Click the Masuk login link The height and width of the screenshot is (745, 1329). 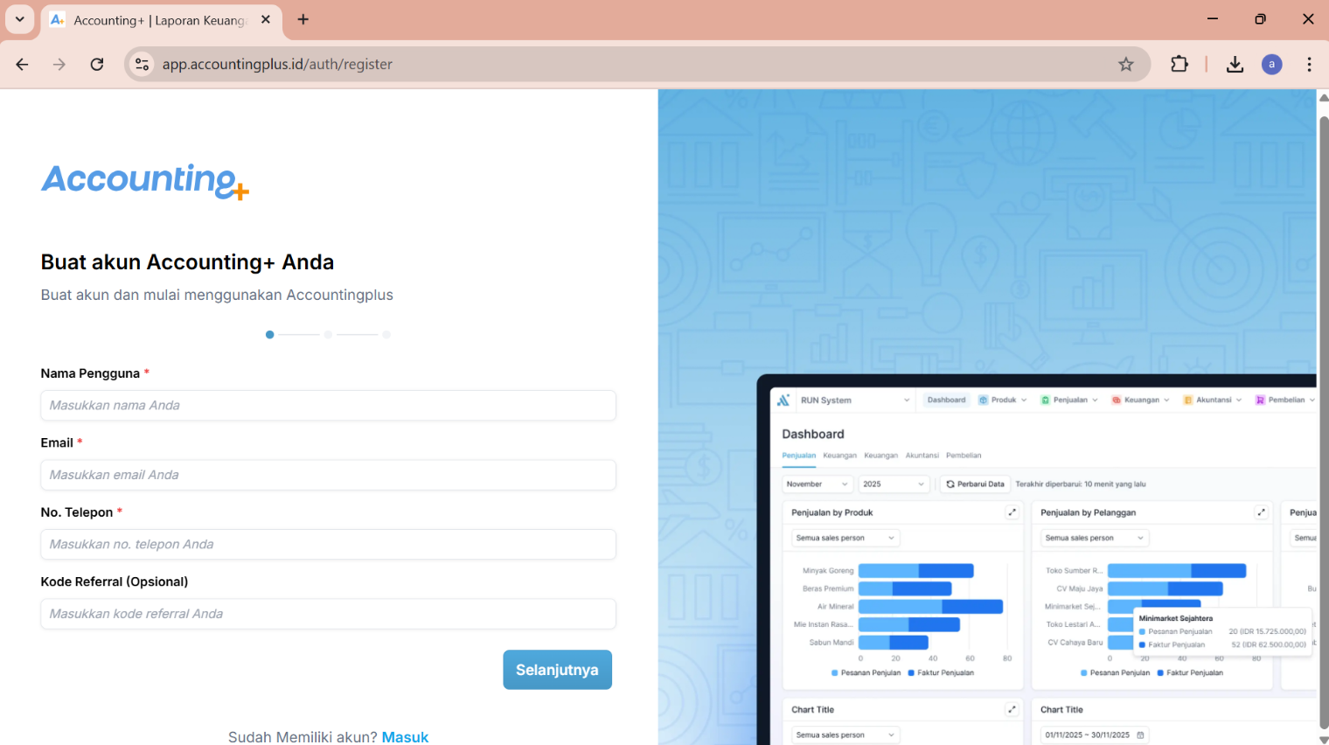pyautogui.click(x=405, y=737)
